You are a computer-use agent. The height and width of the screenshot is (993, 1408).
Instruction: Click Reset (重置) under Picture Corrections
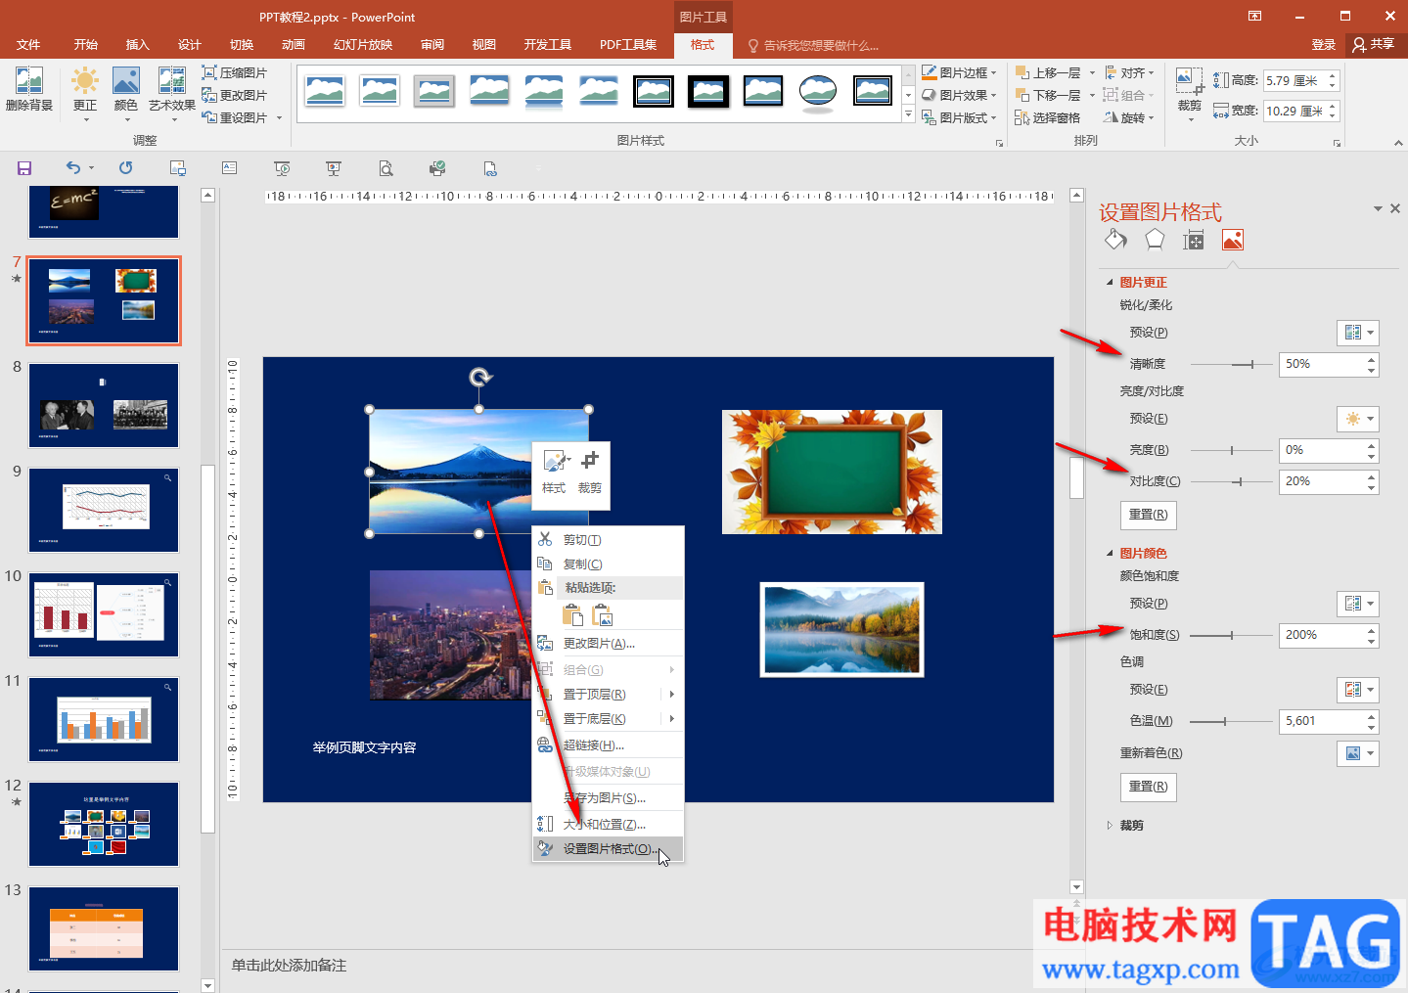1148,515
